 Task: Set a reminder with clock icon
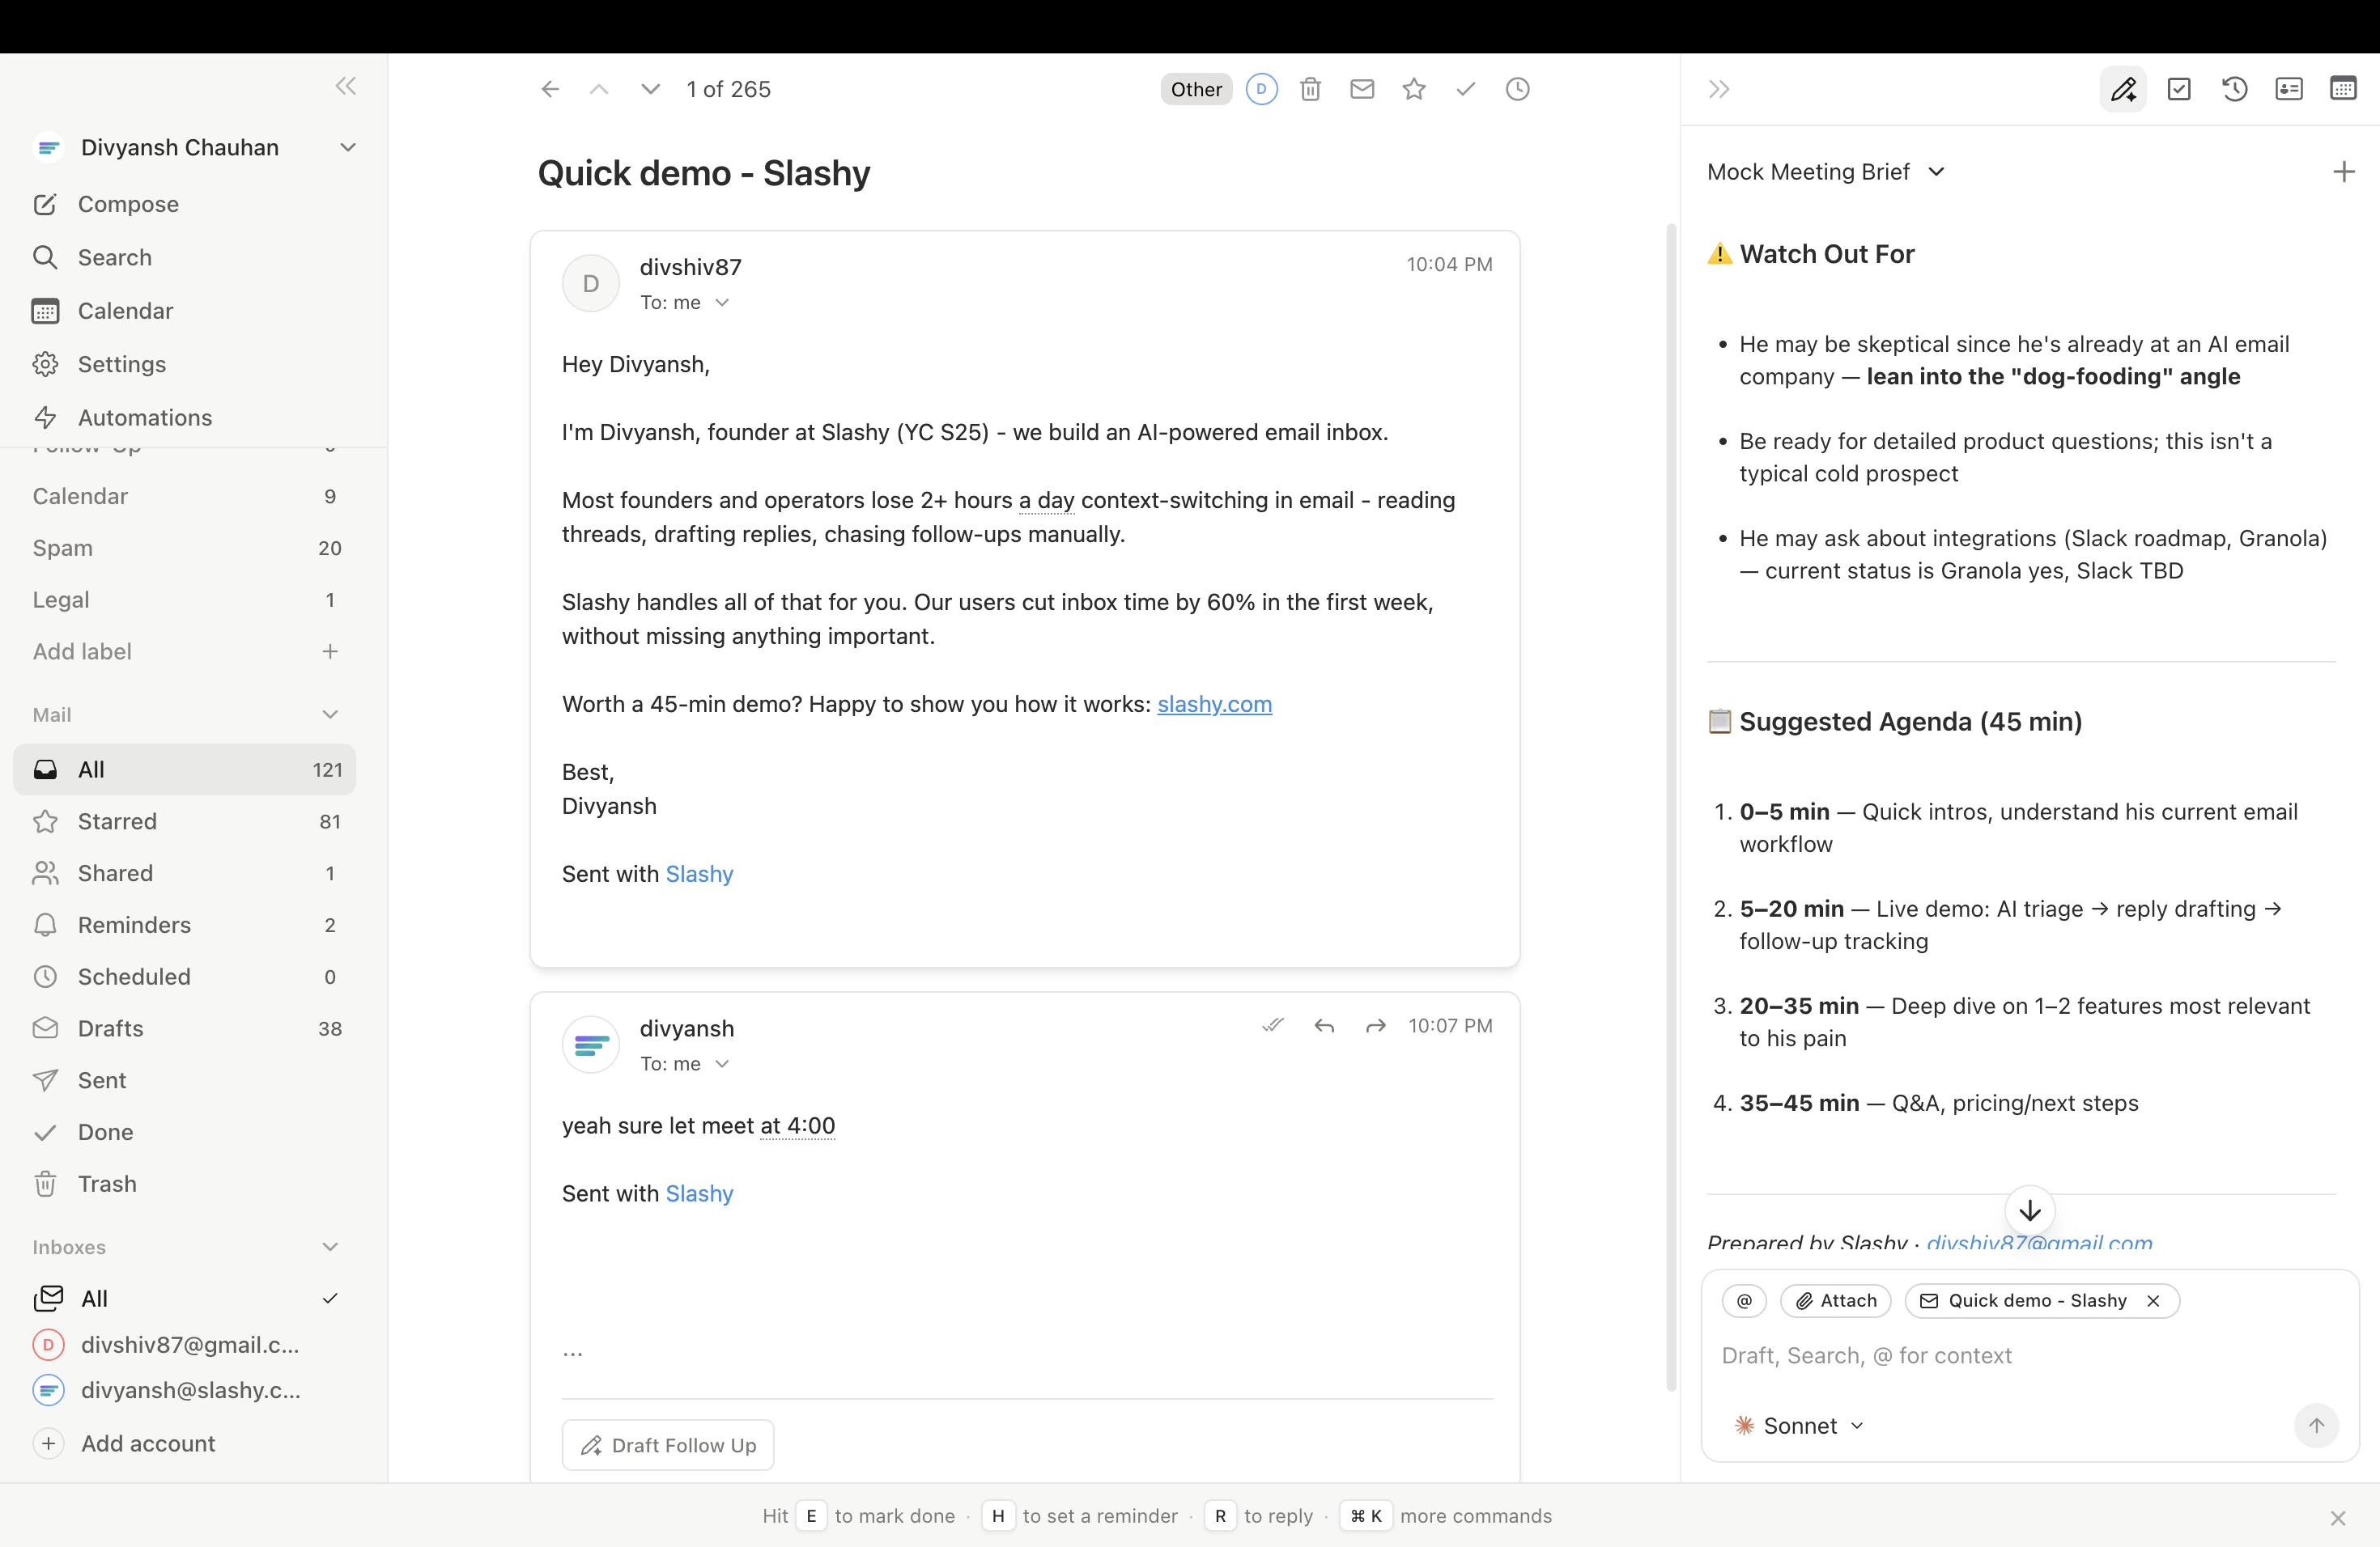pyautogui.click(x=1517, y=90)
